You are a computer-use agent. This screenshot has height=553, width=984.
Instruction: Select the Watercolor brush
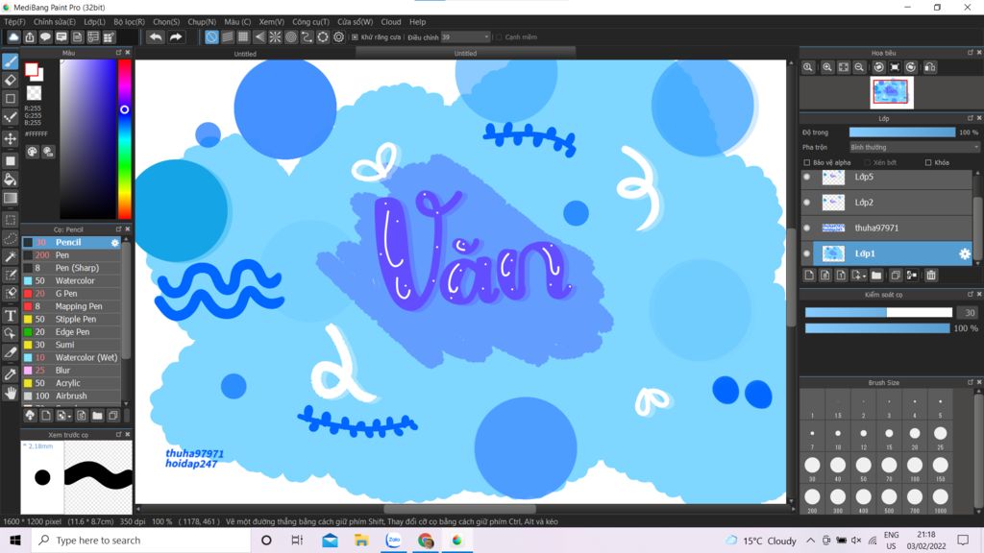pyautogui.click(x=71, y=281)
